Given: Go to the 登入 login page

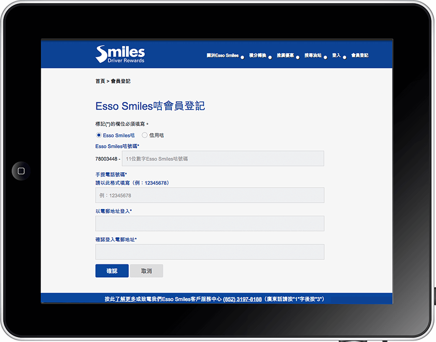Looking at the screenshot, I should [336, 55].
